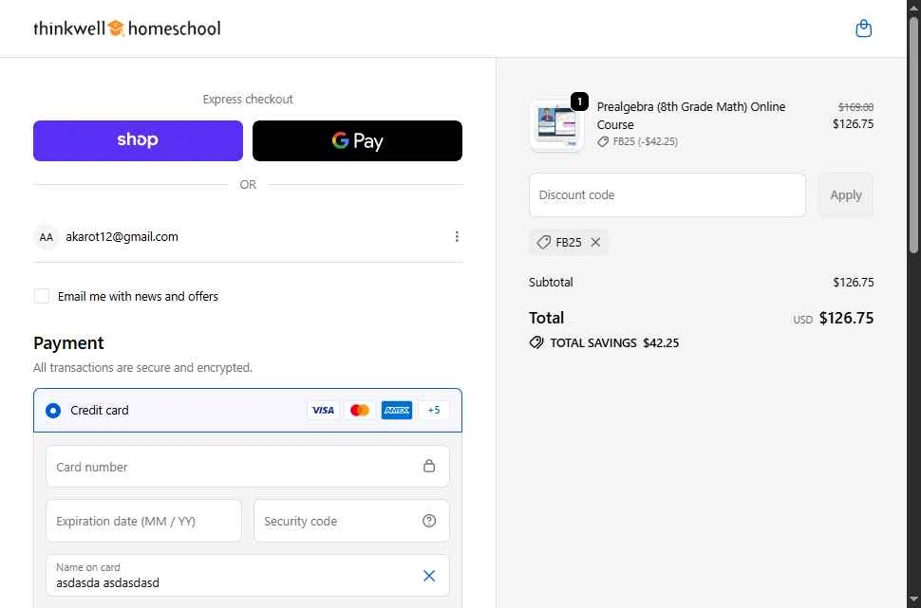
Task: Select the Credit card radio option
Action: tap(53, 410)
